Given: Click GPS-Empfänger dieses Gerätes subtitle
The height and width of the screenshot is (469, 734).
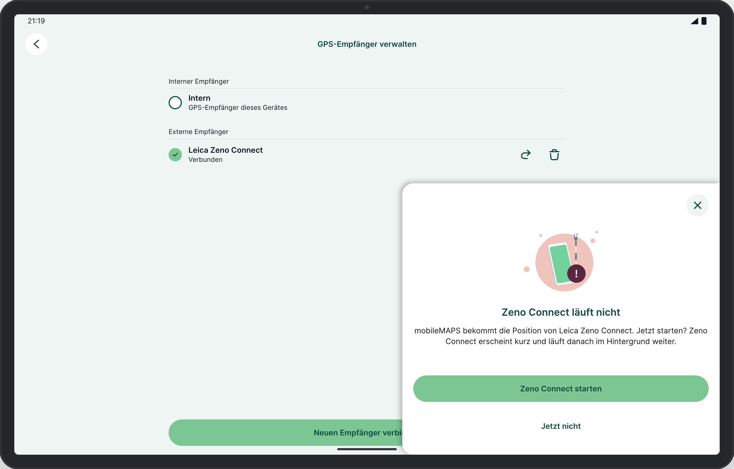Looking at the screenshot, I should [x=238, y=108].
